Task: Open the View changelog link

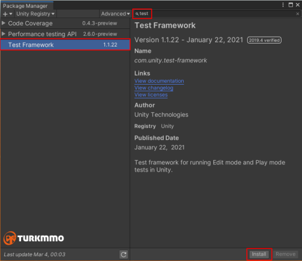Action: [x=154, y=88]
